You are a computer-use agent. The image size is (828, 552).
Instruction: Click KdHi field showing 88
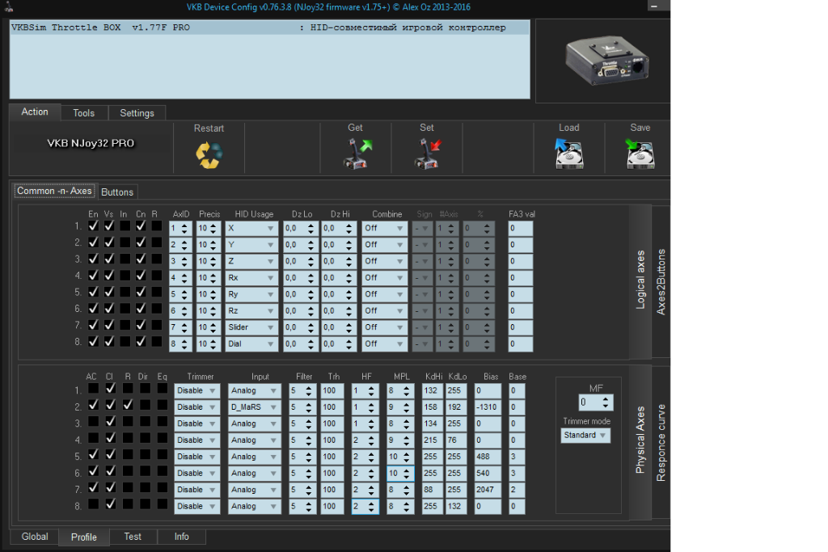(x=433, y=490)
